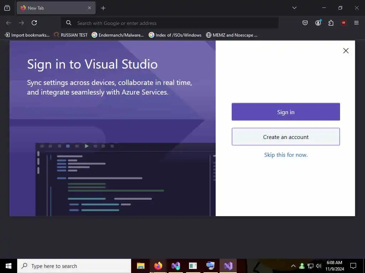The height and width of the screenshot is (273, 365).
Task: Open the network tray icon
Action: coord(310,266)
